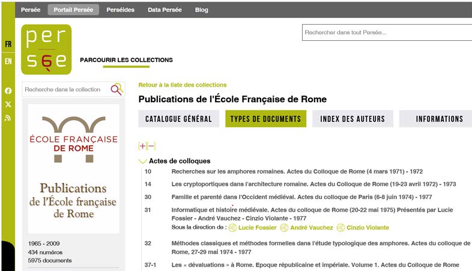Click the École Française de Rome cover image
Image resolution: width=472 pixels, height=271 pixels.
point(73,168)
